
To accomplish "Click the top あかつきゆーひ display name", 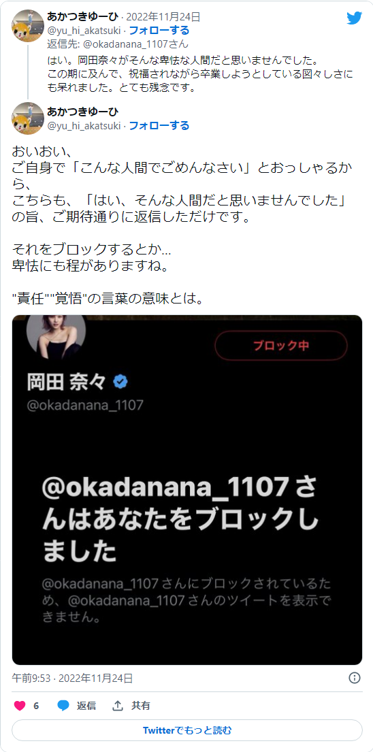I will (82, 17).
